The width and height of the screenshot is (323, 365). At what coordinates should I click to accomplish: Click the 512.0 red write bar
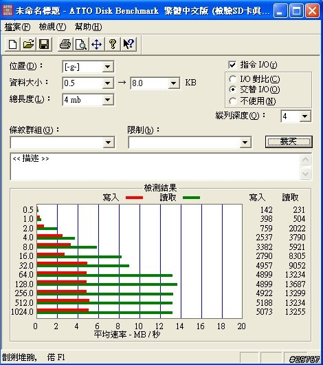coord(63,300)
